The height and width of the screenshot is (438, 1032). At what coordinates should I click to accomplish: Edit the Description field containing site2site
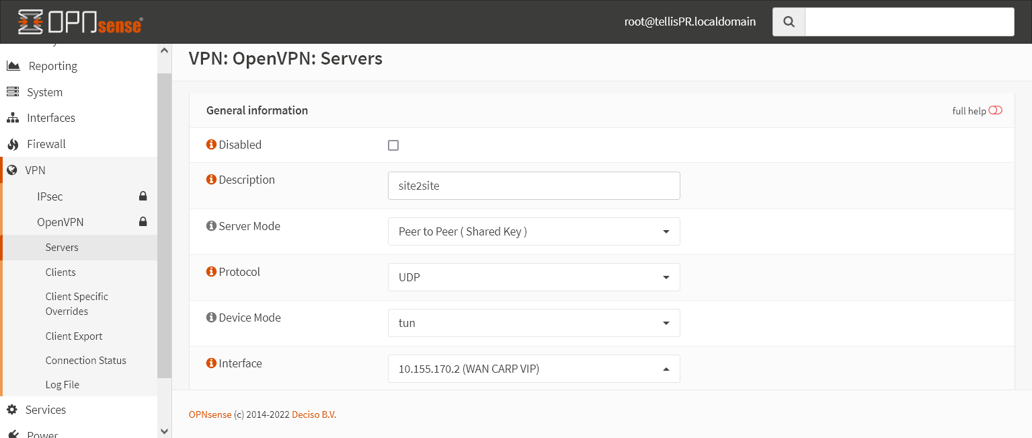533,185
